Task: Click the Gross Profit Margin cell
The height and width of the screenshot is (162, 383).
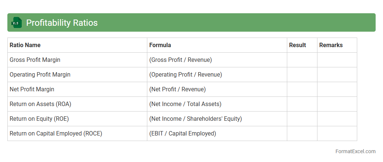Action: [x=35, y=60]
